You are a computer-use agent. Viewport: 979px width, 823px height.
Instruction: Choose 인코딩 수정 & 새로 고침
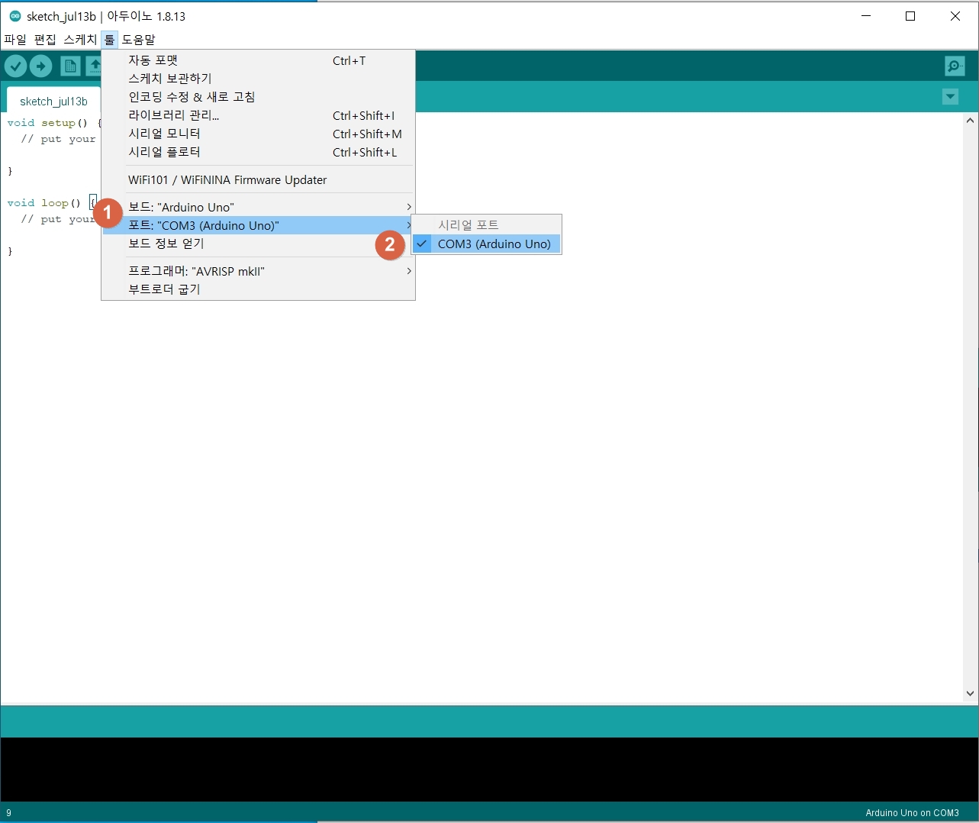pos(259,97)
